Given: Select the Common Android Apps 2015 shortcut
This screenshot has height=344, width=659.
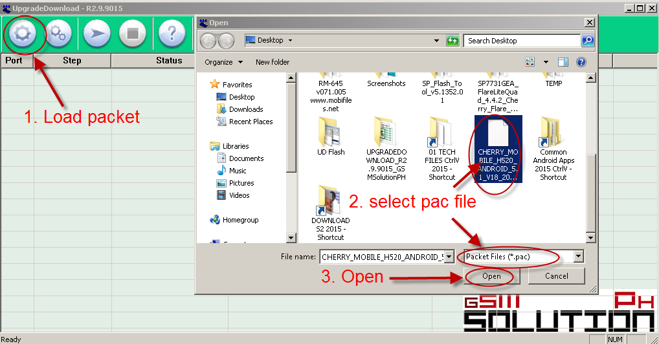Looking at the screenshot, I should coord(553,149).
